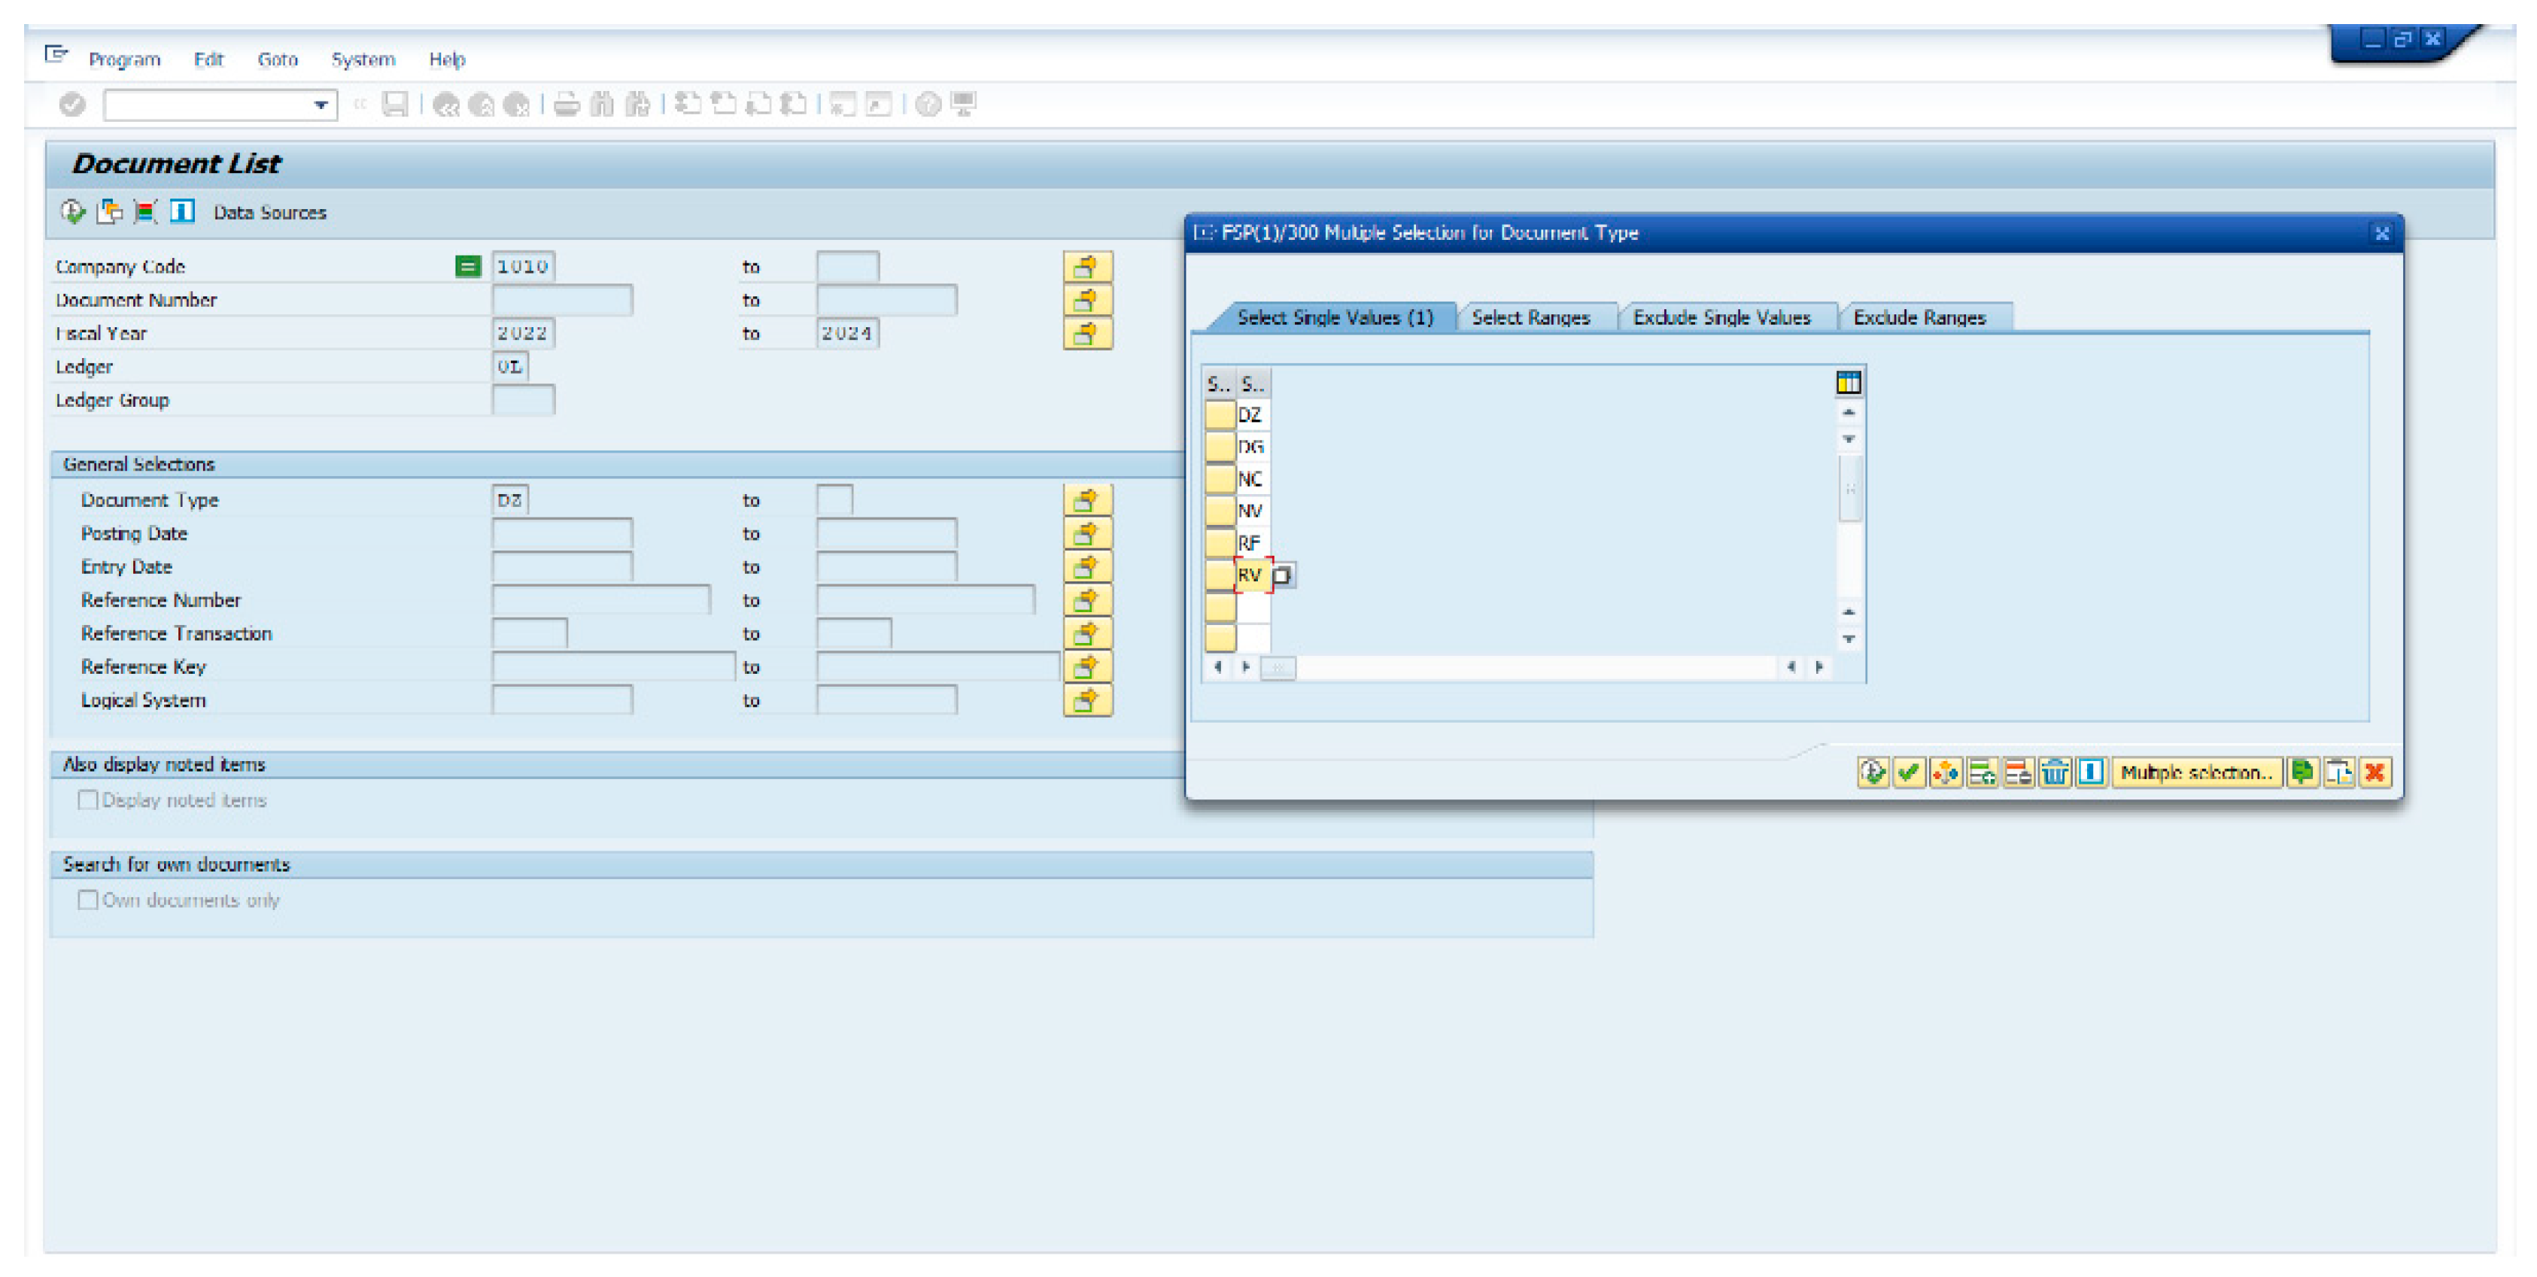Click the execute clock icon under Document List

[x=72, y=211]
